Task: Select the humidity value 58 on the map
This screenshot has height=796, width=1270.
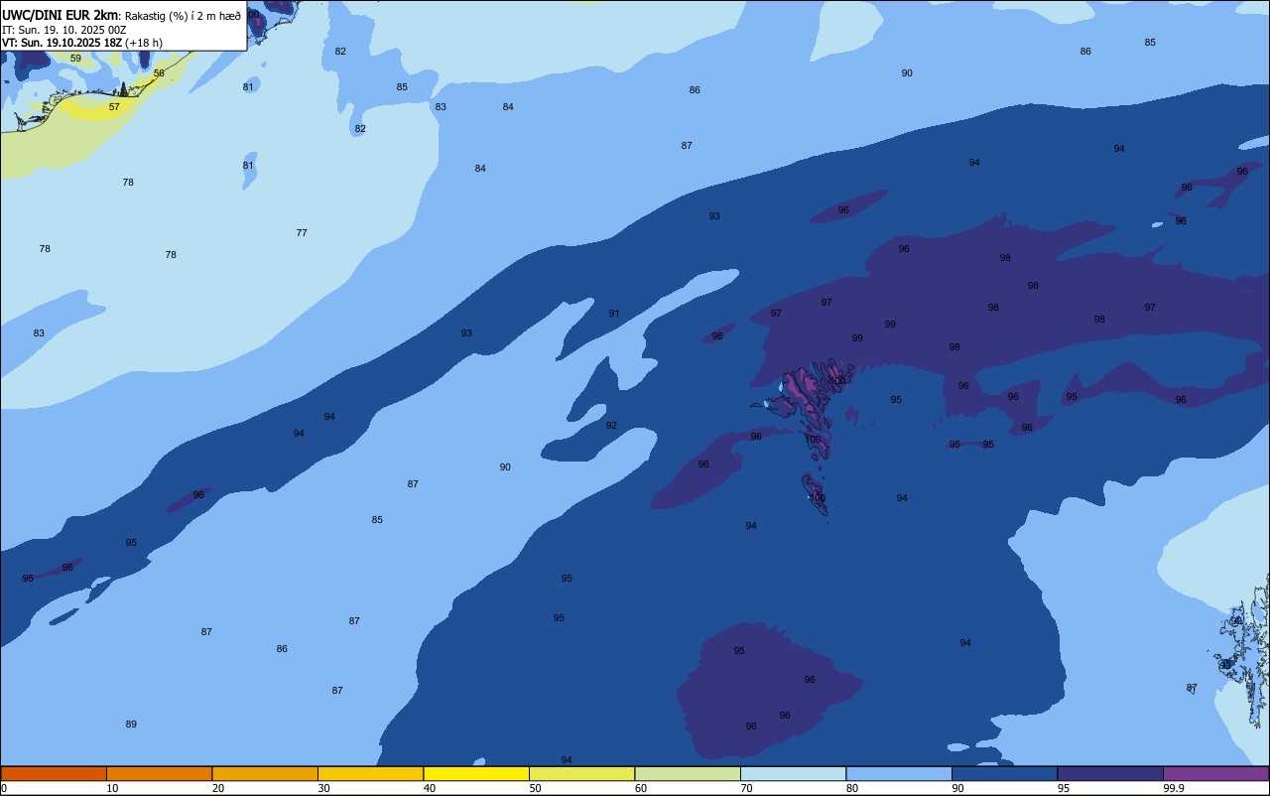Action: coord(159,73)
